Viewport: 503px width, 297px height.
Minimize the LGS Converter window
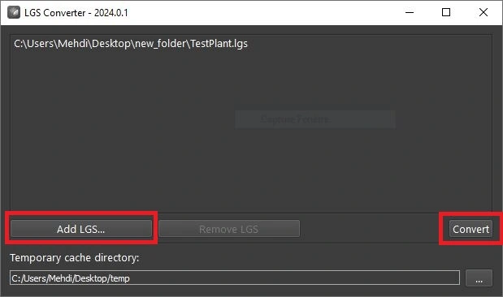pos(410,12)
